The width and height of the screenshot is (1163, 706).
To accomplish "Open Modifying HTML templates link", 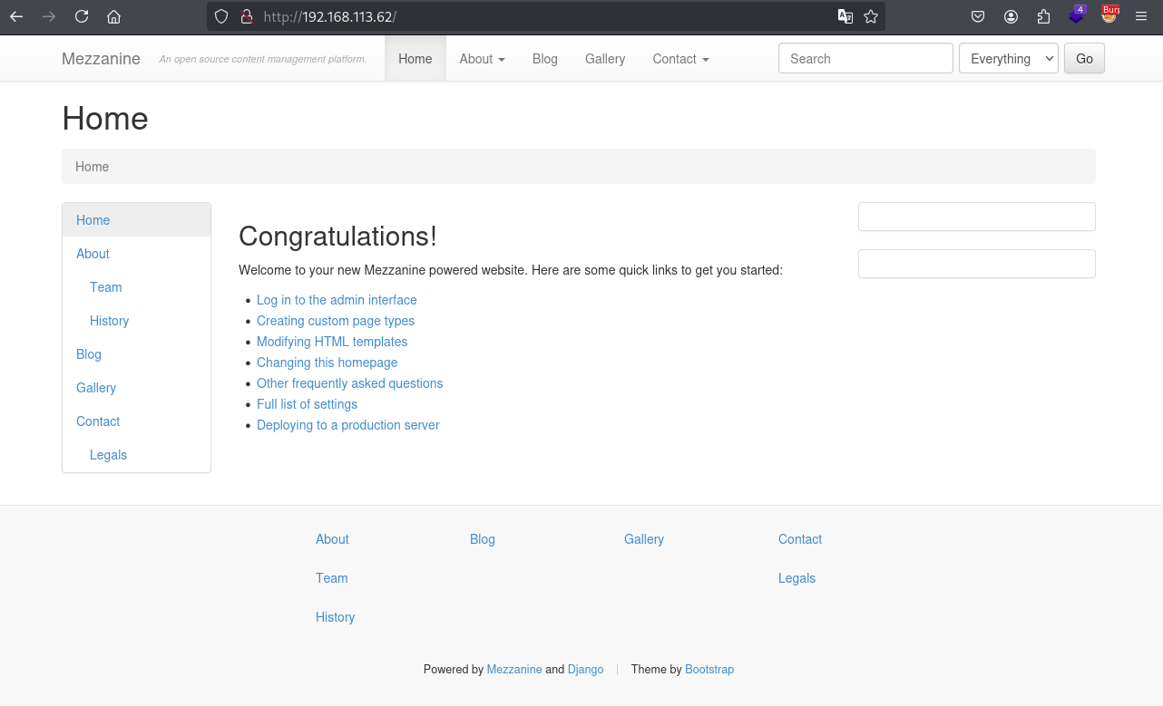I will 332,342.
